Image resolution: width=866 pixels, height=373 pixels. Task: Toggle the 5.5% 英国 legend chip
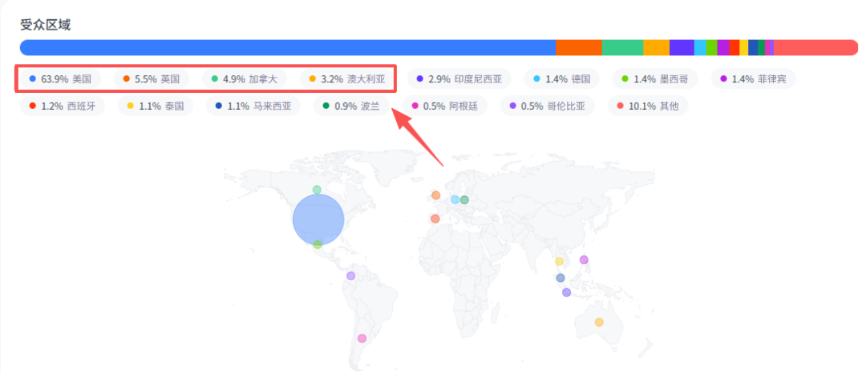click(x=152, y=78)
